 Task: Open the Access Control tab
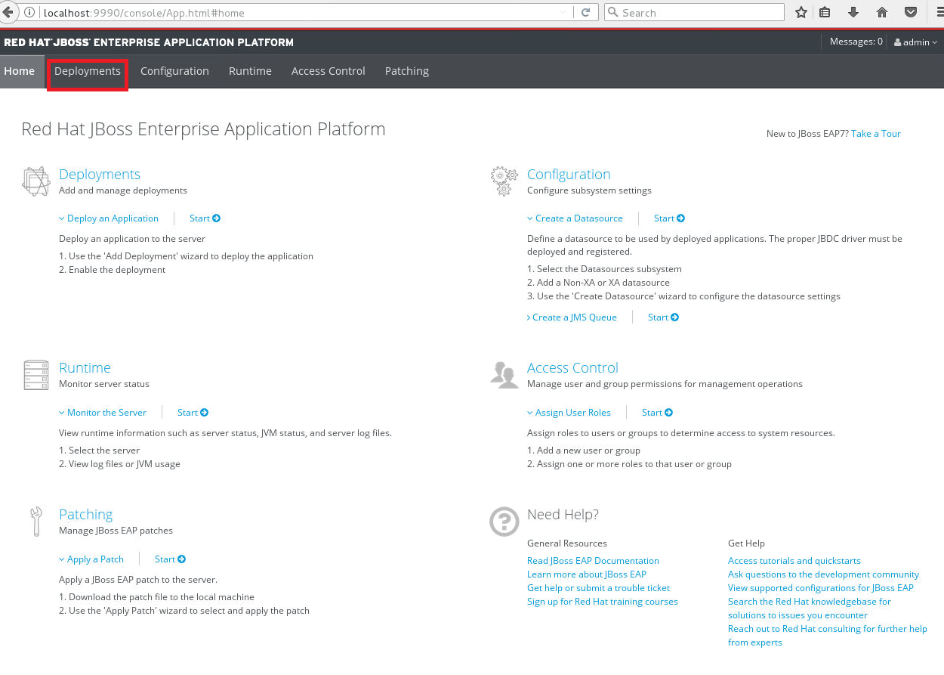328,70
